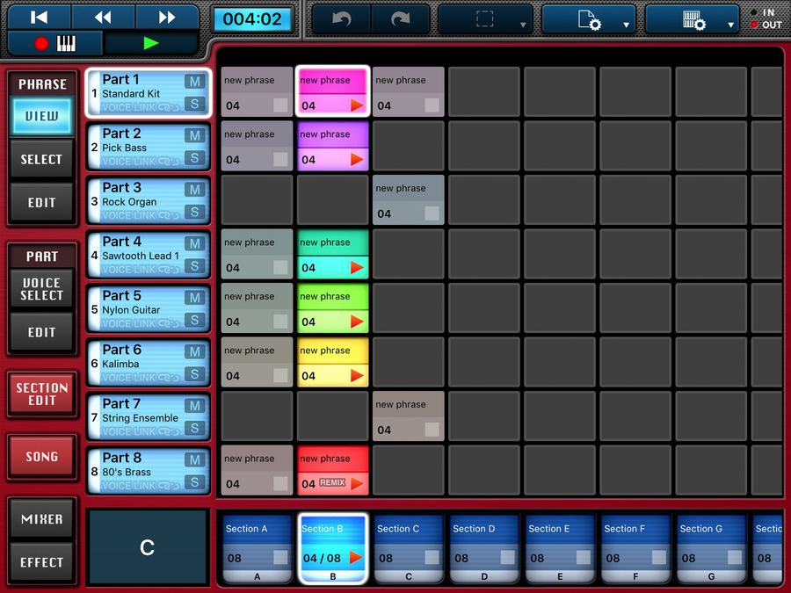791x593 pixels.
Task: Mute Part 1 Standard Kit
Action: click(194, 82)
